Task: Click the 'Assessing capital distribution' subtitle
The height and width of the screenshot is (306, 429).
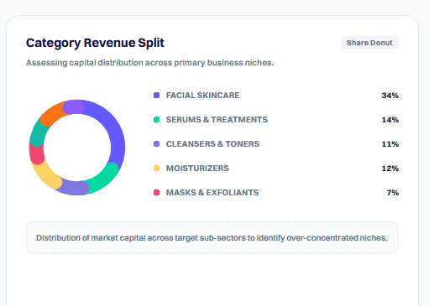Action: point(149,63)
